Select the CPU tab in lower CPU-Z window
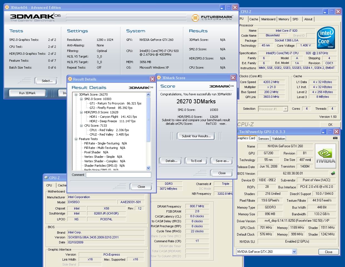 click(x=49, y=185)
